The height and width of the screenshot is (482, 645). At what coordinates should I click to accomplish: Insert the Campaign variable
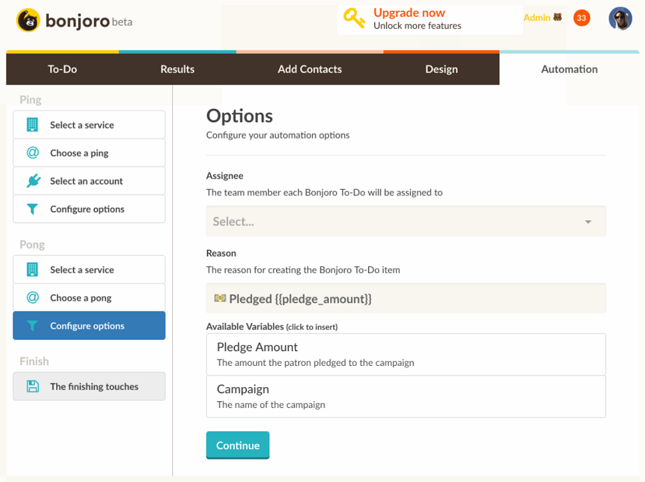tap(406, 397)
